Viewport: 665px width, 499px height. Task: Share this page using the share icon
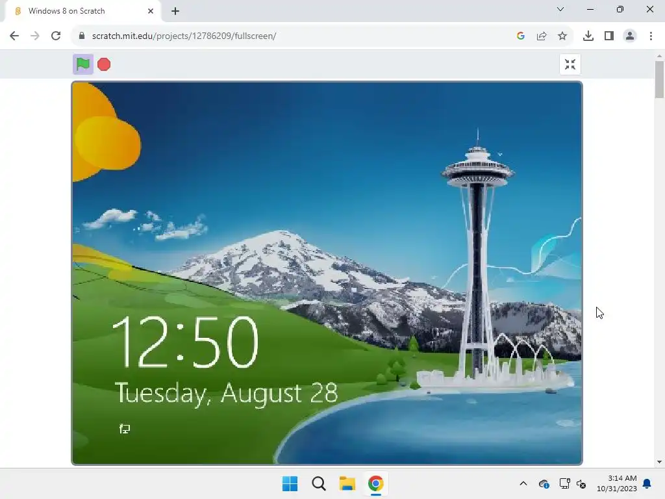click(x=542, y=36)
